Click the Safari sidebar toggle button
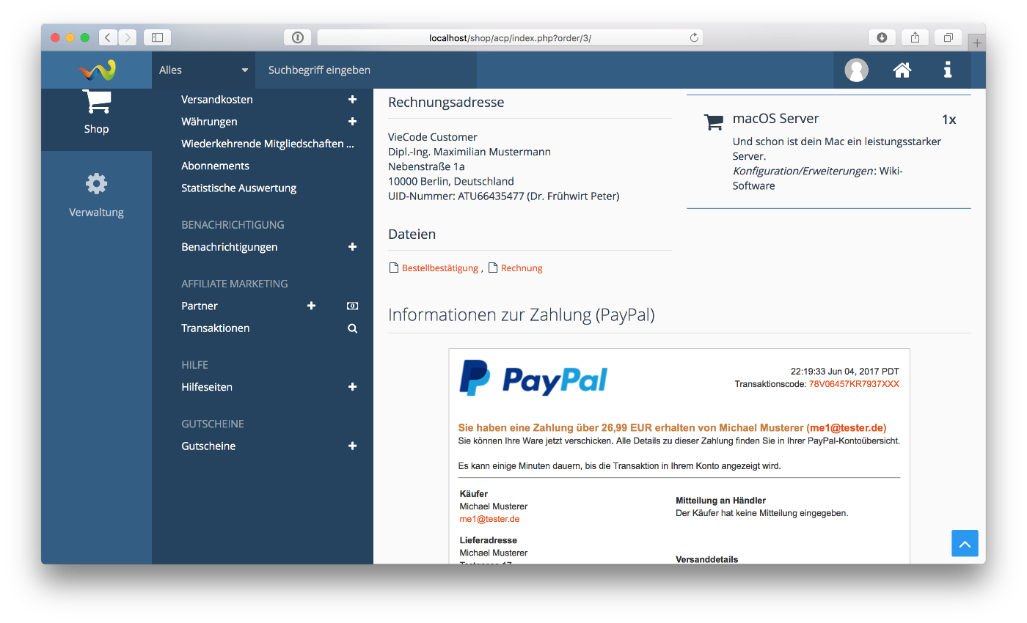Image resolution: width=1027 pixels, height=623 pixels. (x=157, y=37)
